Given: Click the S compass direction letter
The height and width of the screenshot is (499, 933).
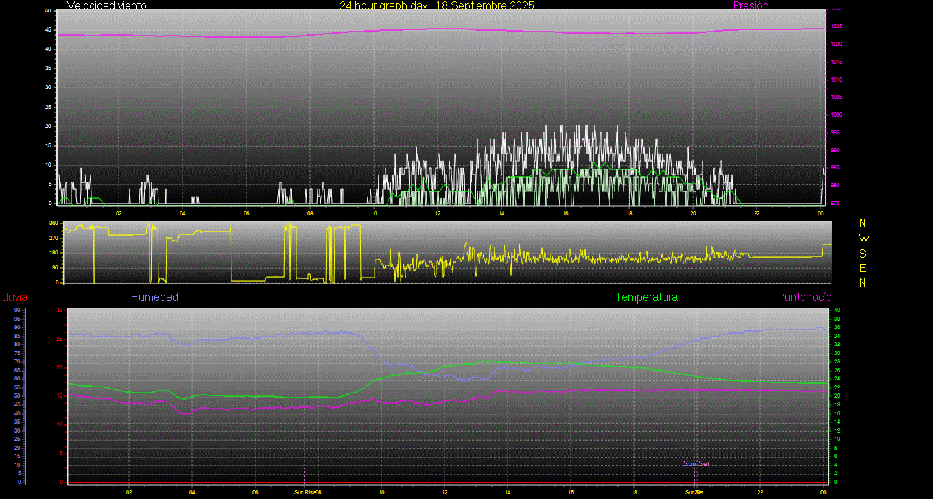Looking at the screenshot, I should [x=863, y=253].
